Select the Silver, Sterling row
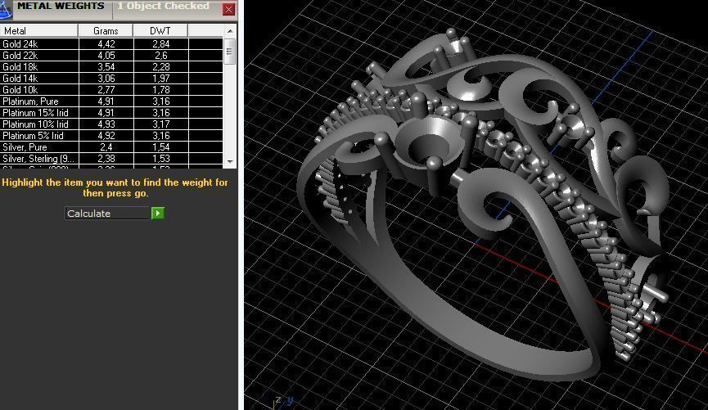The height and width of the screenshot is (410, 708). pyautogui.click(x=111, y=159)
